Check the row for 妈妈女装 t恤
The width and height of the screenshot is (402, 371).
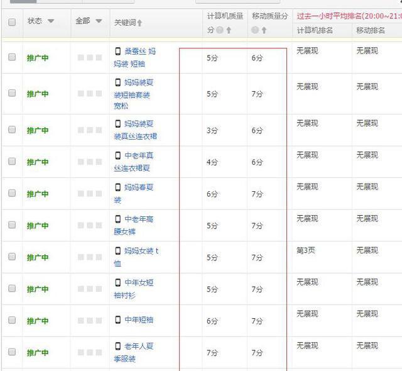tap(12, 257)
